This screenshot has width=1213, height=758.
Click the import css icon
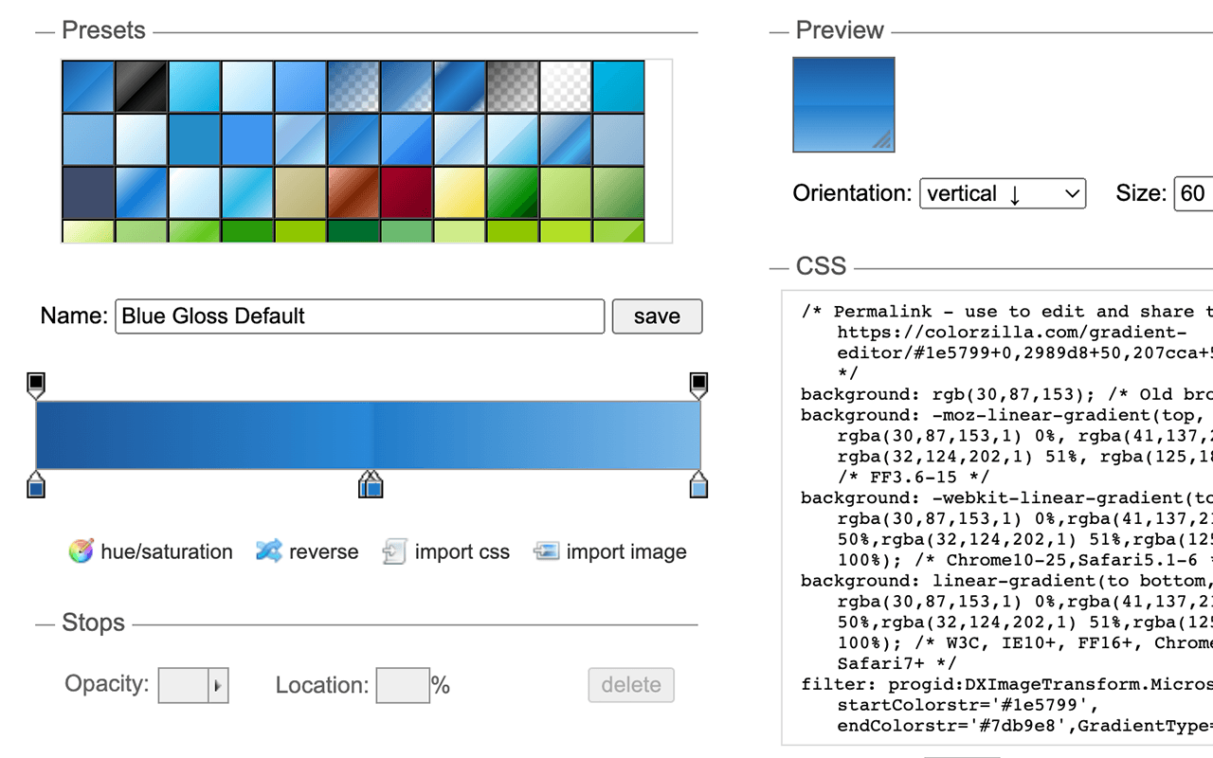coord(394,551)
